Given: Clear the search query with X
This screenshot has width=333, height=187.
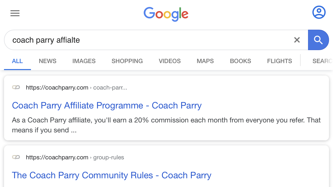Looking at the screenshot, I should (x=297, y=40).
